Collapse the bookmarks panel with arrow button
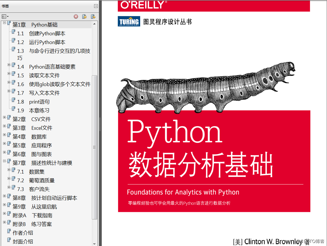 (x=96, y=6)
